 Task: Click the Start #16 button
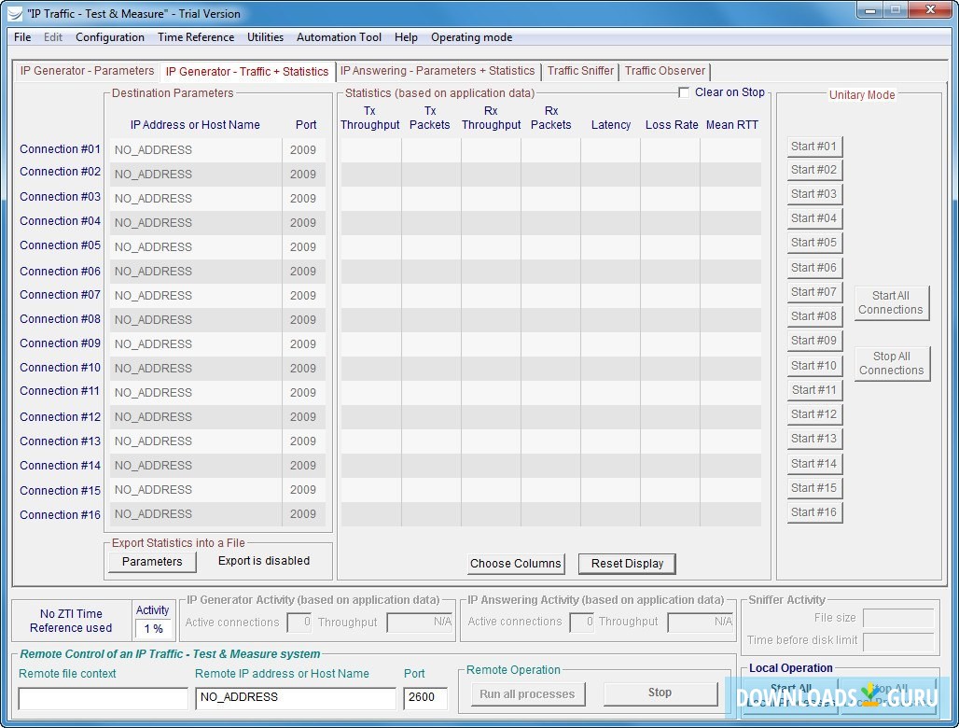click(814, 512)
